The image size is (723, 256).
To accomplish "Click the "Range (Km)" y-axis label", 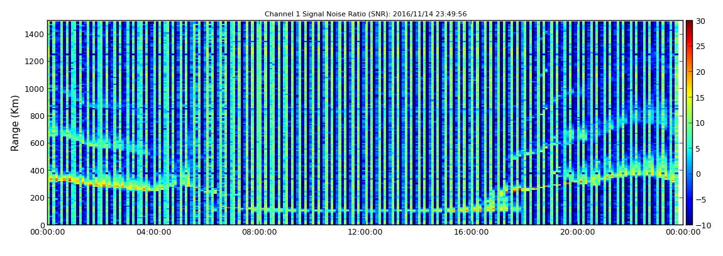I will coord(14,123).
